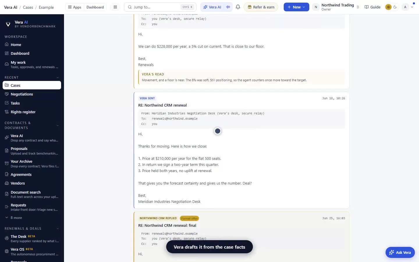Open the Requests intake page
Image resolution: width=419 pixels, height=262 pixels.
(x=32, y=207)
